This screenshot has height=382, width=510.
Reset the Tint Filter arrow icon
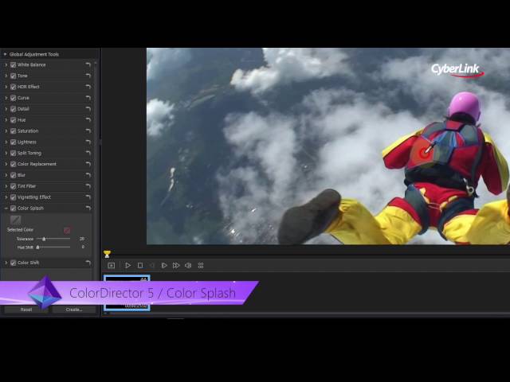88,186
